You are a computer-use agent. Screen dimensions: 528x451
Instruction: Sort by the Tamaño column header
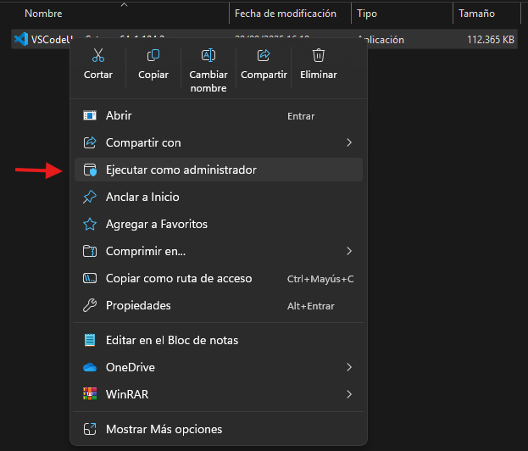[476, 14]
